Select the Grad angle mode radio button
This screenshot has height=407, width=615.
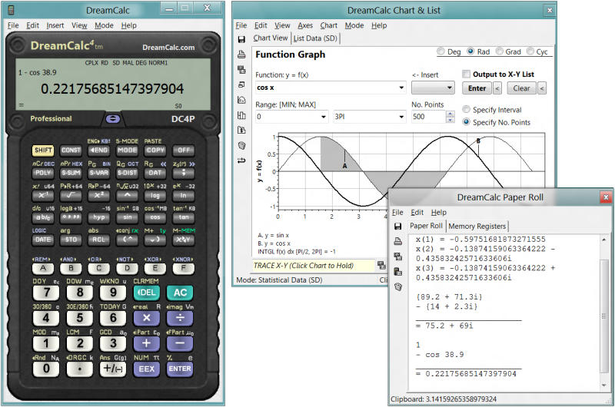pyautogui.click(x=499, y=51)
